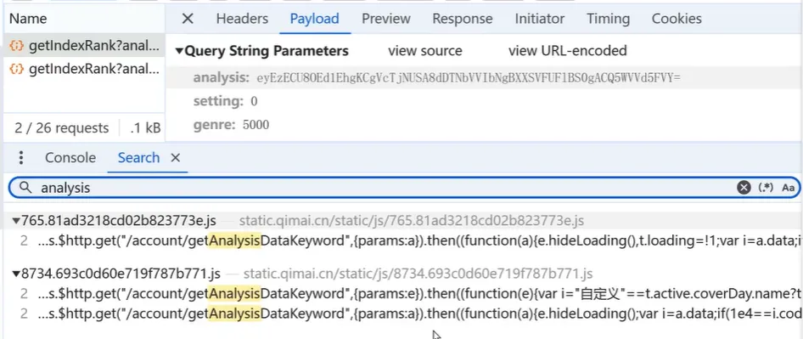803x339 pixels.
Task: Switch to the Headers tab
Action: click(x=242, y=19)
